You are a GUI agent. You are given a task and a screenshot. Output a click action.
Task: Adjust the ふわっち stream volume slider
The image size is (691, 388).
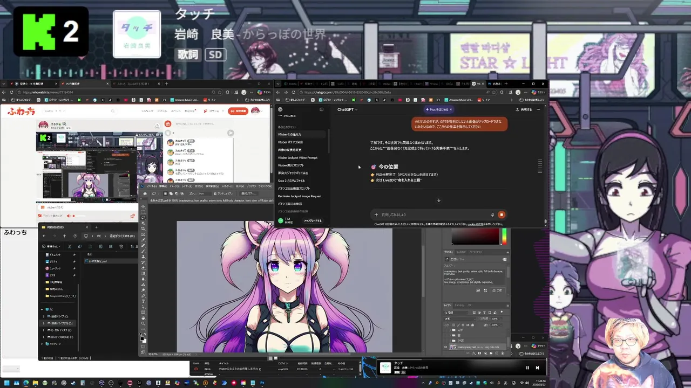(80, 216)
